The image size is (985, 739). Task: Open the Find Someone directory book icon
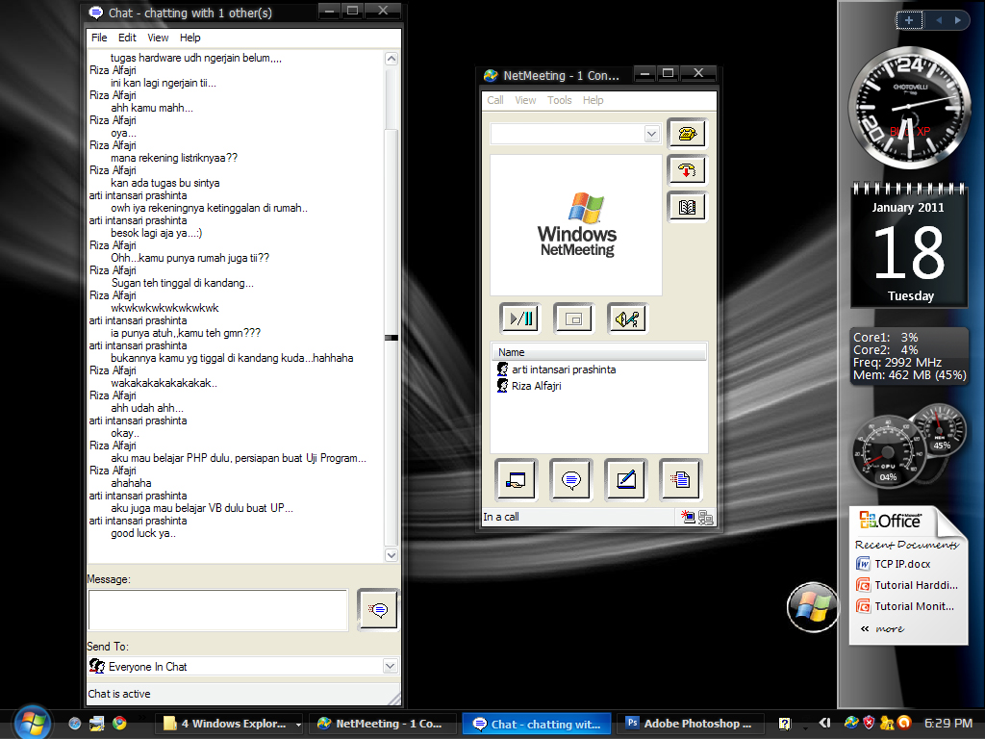point(687,207)
